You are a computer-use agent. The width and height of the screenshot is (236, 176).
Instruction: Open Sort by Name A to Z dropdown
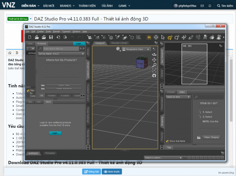coord(61,54)
